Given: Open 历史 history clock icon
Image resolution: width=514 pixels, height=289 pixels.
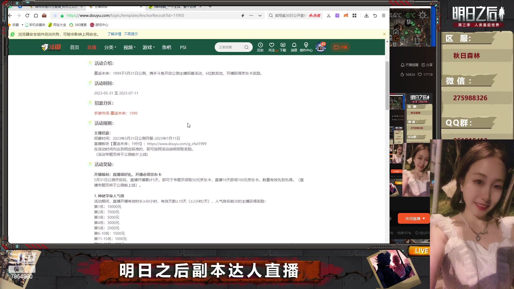Looking at the screenshot, I should 260,47.
